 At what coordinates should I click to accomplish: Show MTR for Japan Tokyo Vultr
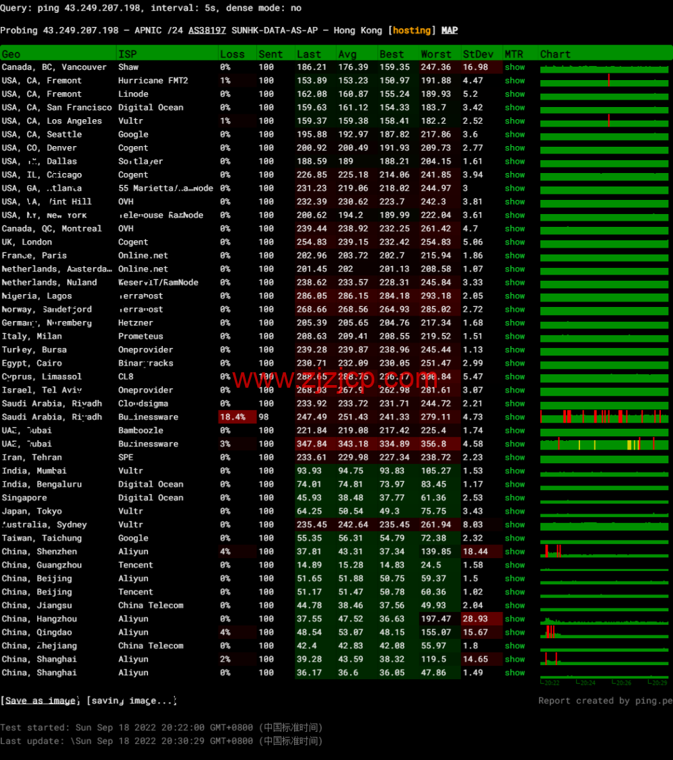click(515, 512)
